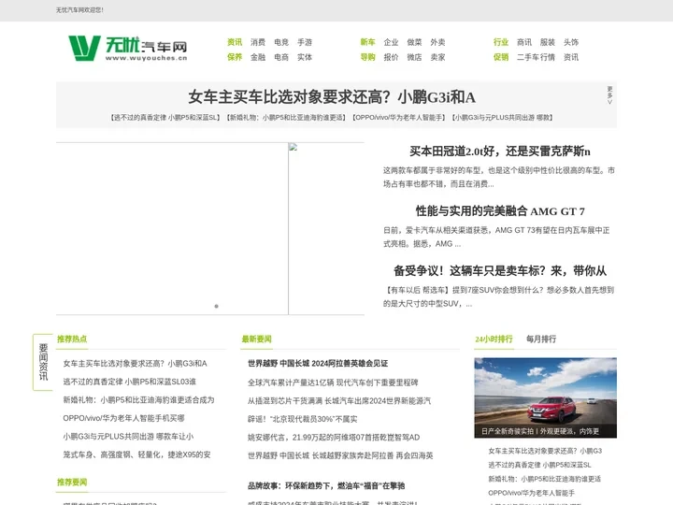Open 辟谣！北京现代裁员30%不属实
Image resolution: width=673 pixels, height=505 pixels.
[x=302, y=419]
